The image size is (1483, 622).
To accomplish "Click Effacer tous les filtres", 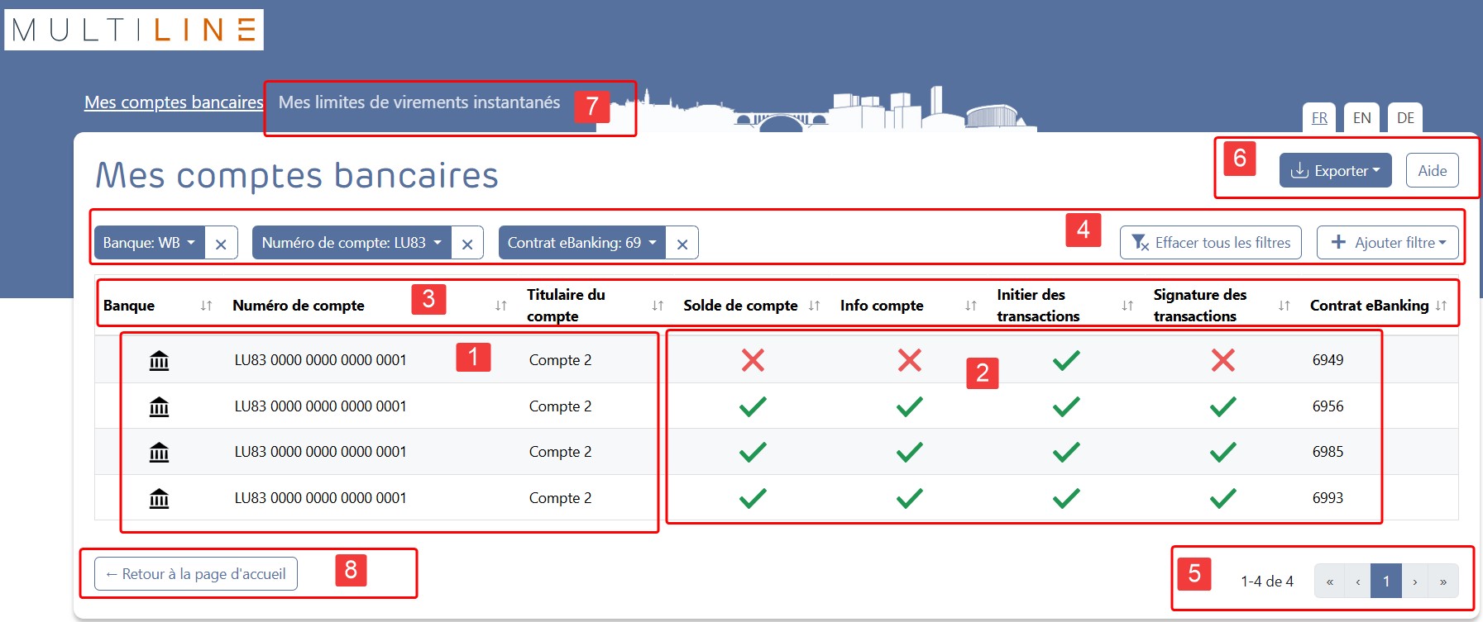I will click(1210, 243).
